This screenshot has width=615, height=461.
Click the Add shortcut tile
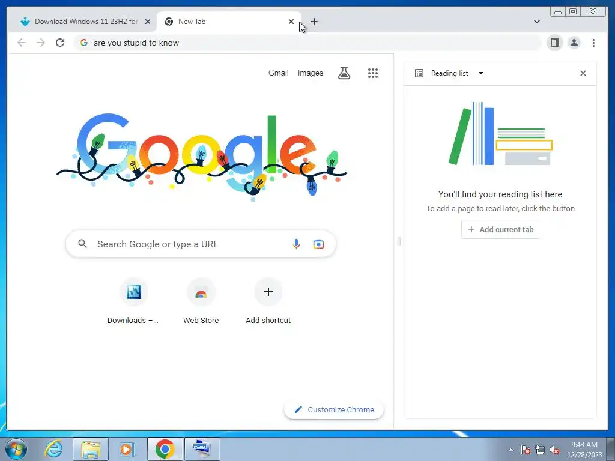268,302
